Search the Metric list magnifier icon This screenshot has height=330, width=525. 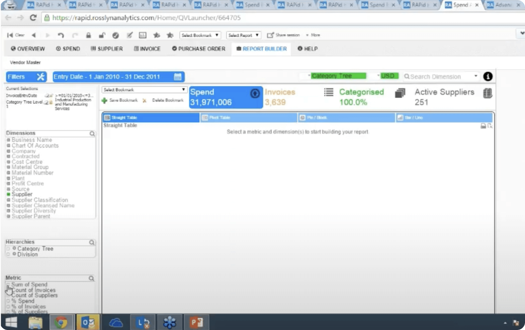91,279
